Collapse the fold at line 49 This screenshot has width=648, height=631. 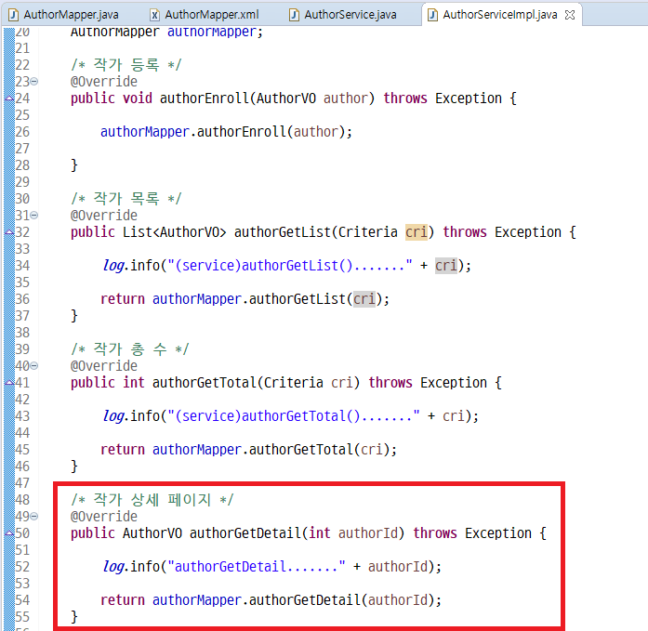point(34,516)
